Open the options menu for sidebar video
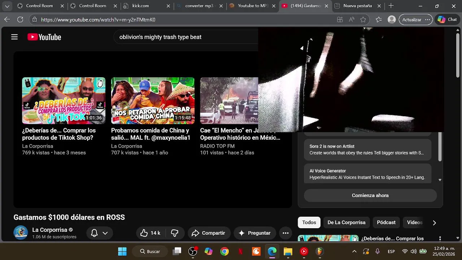The height and width of the screenshot is (260, 462). click(440, 239)
